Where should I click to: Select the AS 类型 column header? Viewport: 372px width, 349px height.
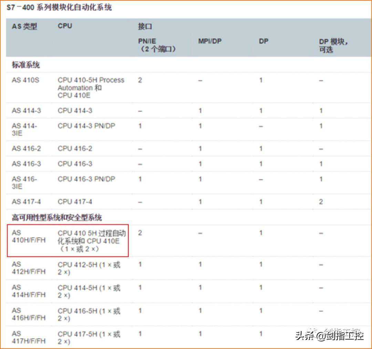tap(24, 27)
